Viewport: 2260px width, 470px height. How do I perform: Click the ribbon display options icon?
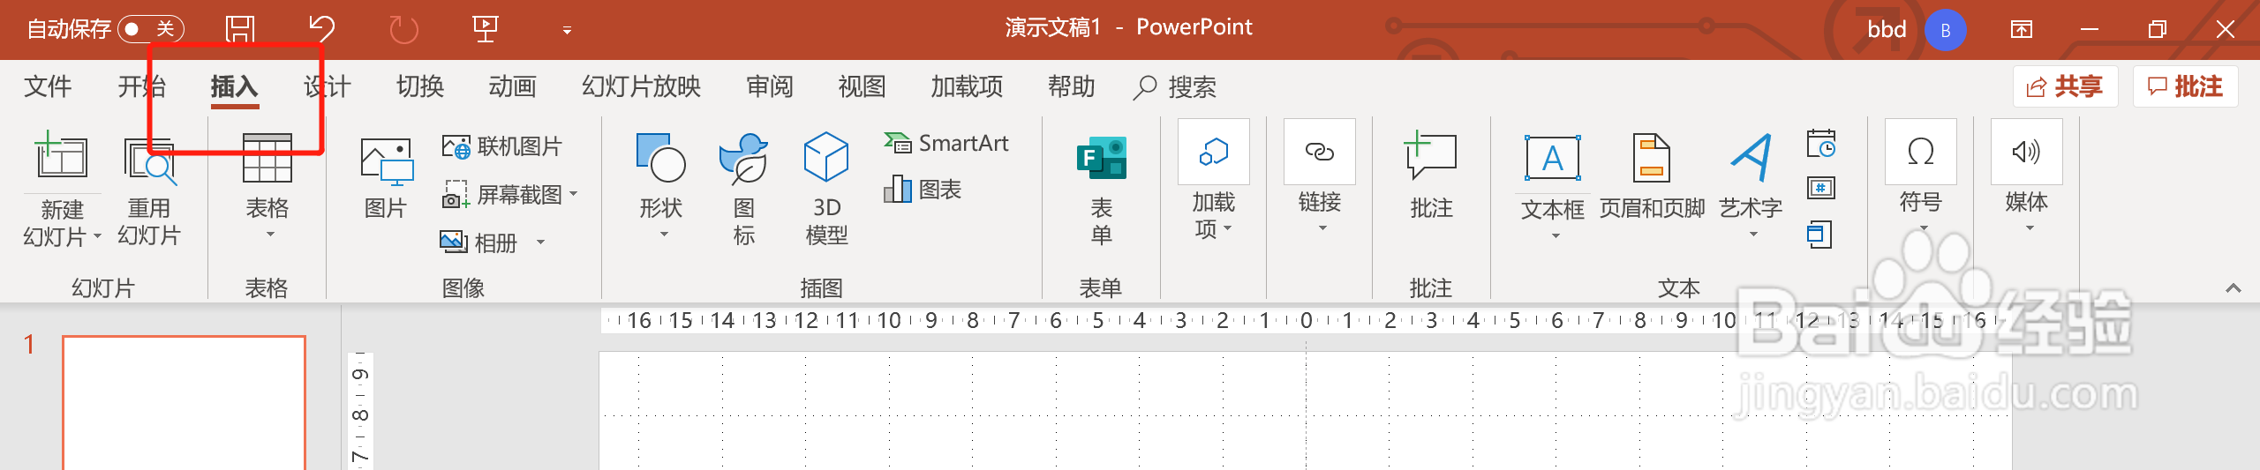[x=2022, y=30]
